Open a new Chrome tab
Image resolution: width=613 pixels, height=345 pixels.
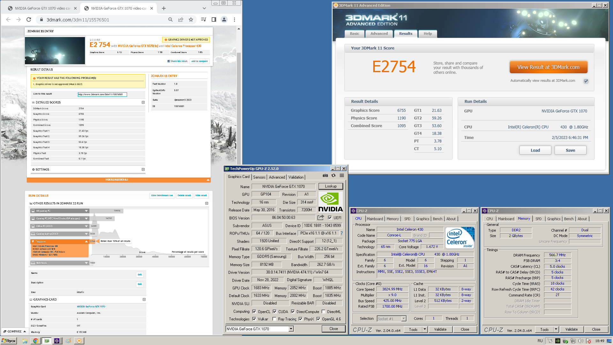pyautogui.click(x=164, y=8)
